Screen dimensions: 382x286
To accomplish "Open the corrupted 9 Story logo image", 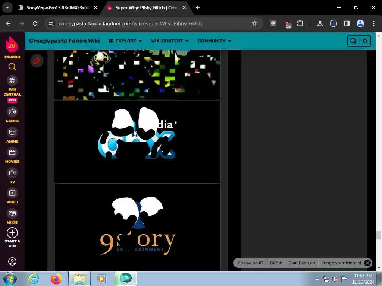I will point(137,228).
